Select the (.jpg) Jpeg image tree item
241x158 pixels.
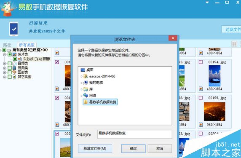37,59
